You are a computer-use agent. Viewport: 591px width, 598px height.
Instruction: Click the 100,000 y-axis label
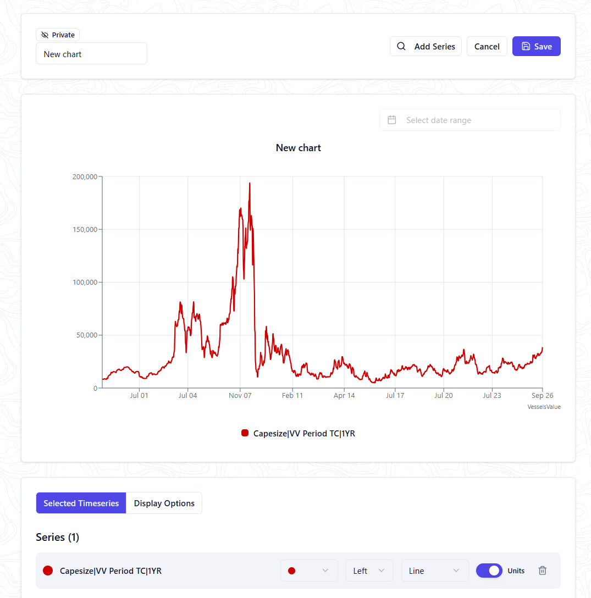pos(85,282)
